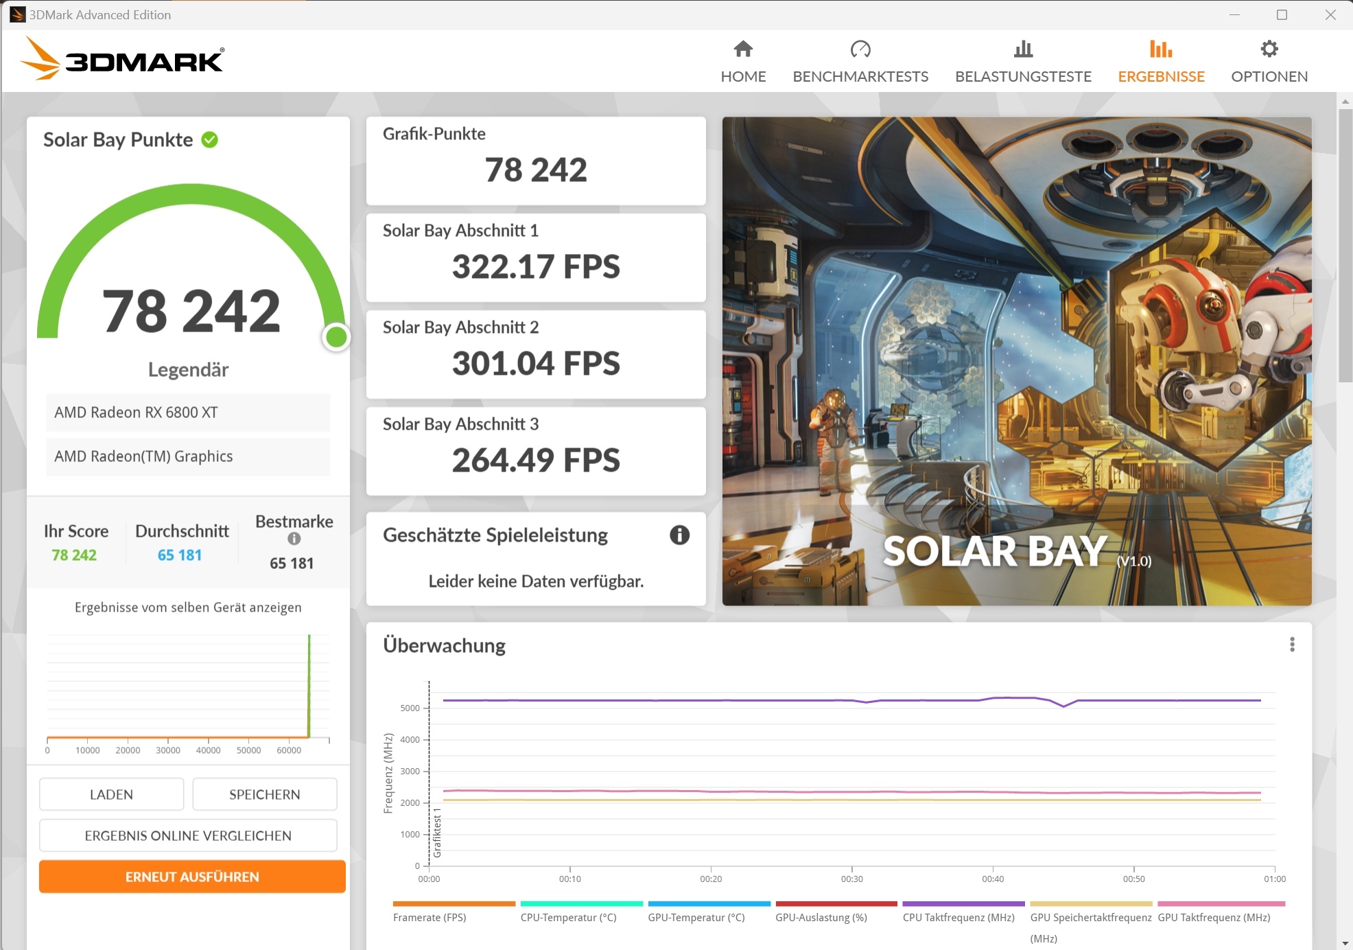Click the 3DMark logo
Viewport: 1353px width, 950px height.
[123, 60]
